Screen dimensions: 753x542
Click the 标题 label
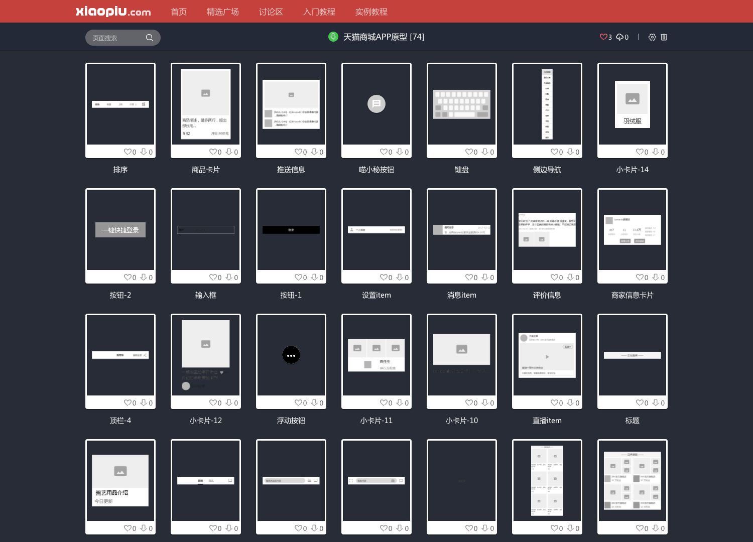(x=633, y=421)
